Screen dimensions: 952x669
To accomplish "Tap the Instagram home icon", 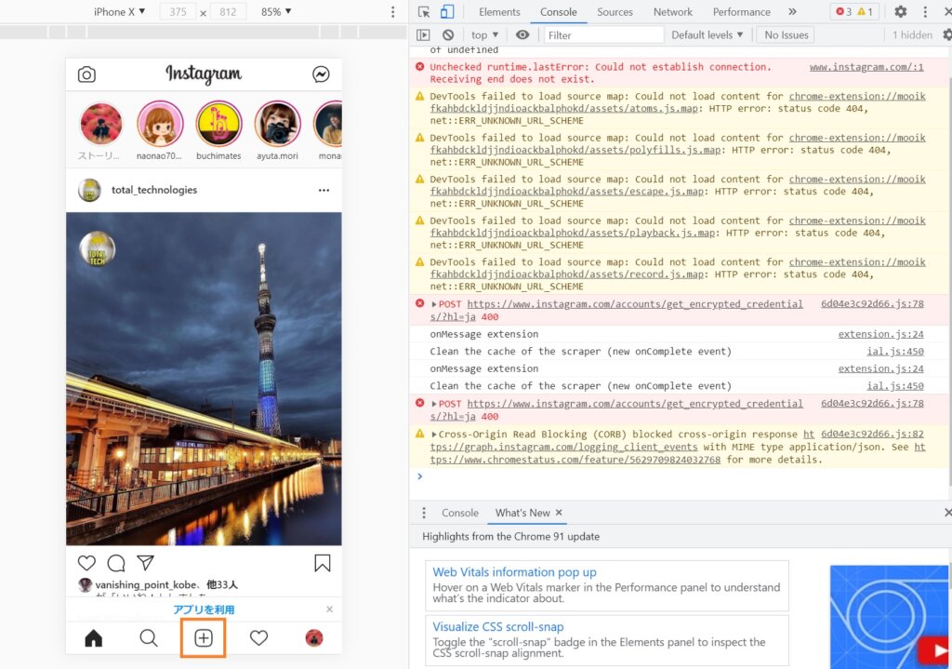I will click(94, 638).
